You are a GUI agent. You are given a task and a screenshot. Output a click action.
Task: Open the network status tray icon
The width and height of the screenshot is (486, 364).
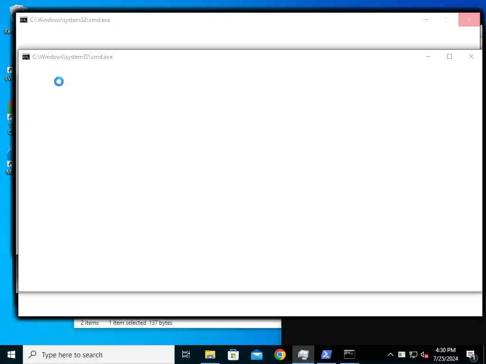click(413, 355)
